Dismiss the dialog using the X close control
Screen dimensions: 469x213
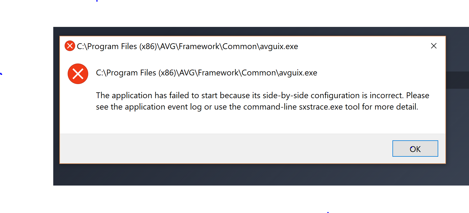[434, 46]
